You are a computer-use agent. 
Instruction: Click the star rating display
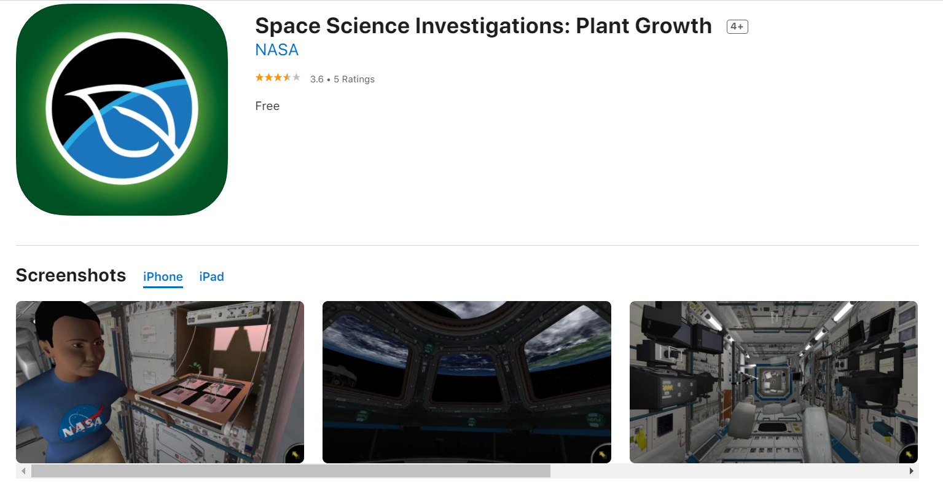(278, 78)
